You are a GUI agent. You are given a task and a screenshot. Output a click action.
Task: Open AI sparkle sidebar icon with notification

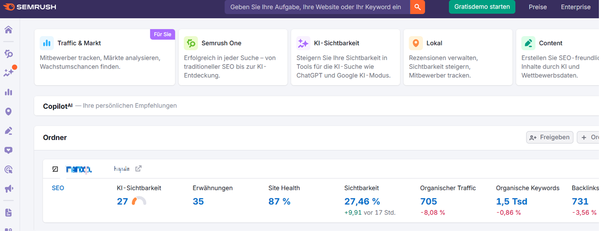(8, 72)
